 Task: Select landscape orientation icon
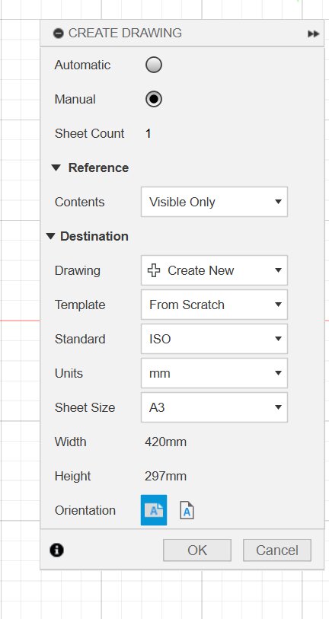(154, 510)
